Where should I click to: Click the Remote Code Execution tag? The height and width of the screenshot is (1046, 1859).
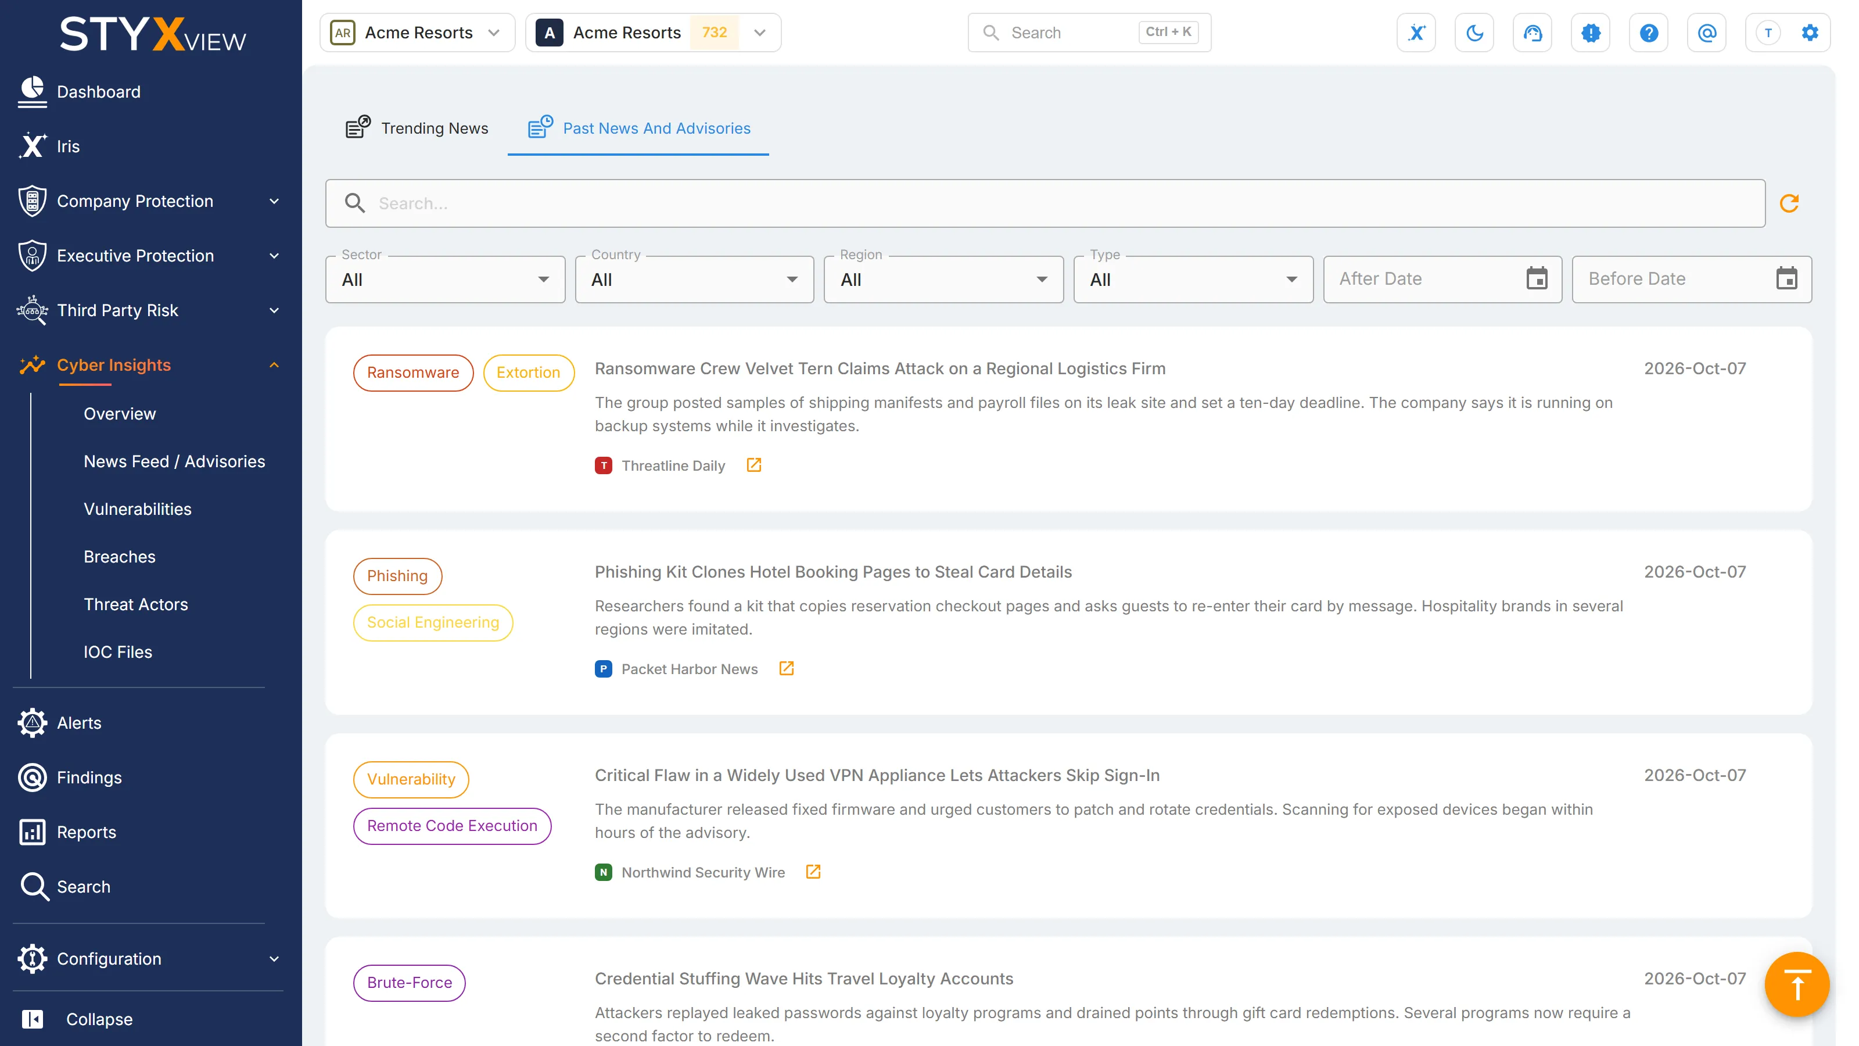click(452, 826)
